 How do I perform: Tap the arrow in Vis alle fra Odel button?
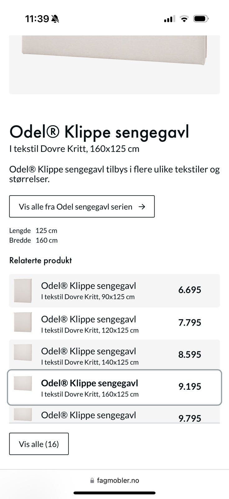coord(142,206)
